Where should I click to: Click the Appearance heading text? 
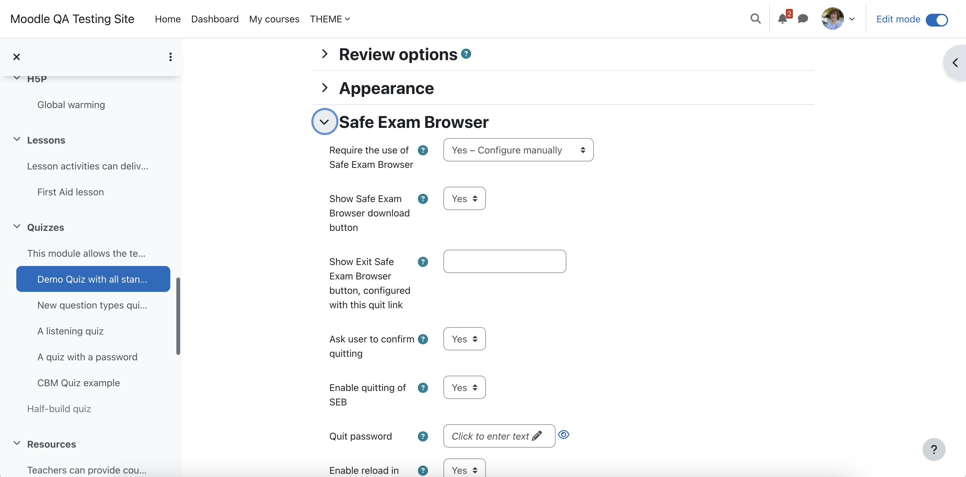tap(386, 88)
